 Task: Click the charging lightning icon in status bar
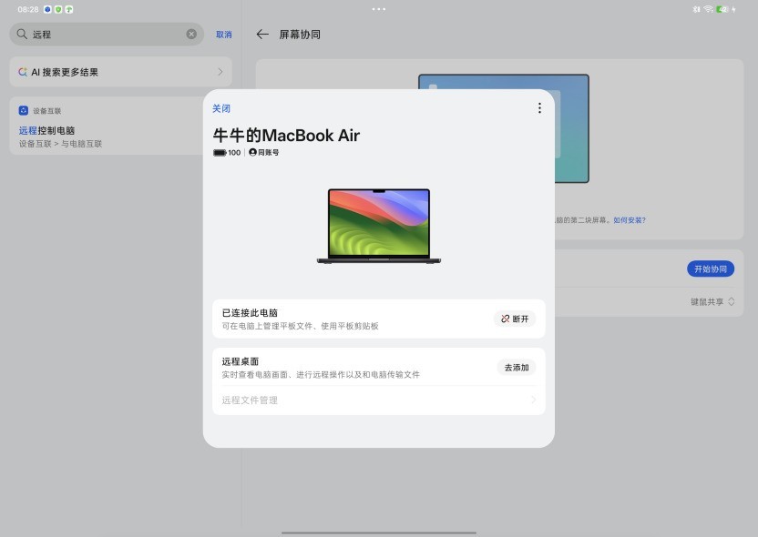coord(733,8)
